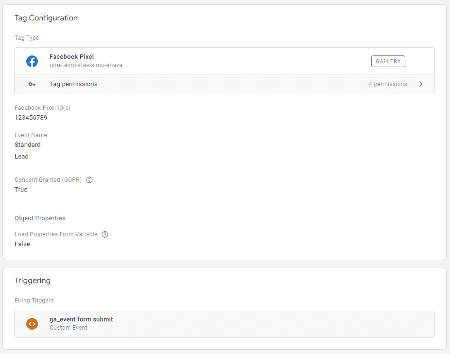The height and width of the screenshot is (354, 450).
Task: Click the Triggering section heading
Action: tap(33, 281)
